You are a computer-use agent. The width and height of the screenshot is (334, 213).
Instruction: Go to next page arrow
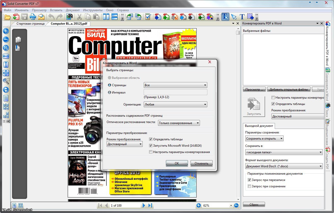[144, 205]
